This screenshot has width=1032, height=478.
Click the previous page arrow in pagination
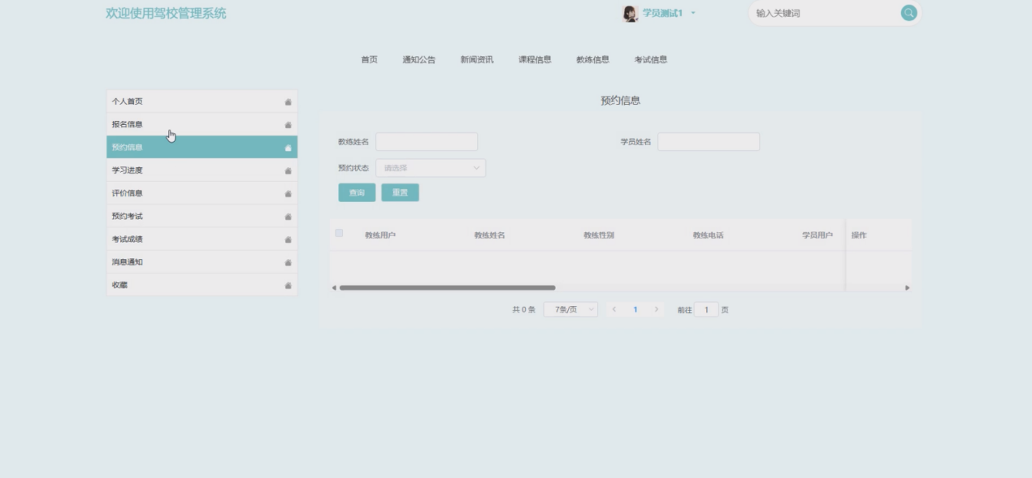pyautogui.click(x=614, y=310)
